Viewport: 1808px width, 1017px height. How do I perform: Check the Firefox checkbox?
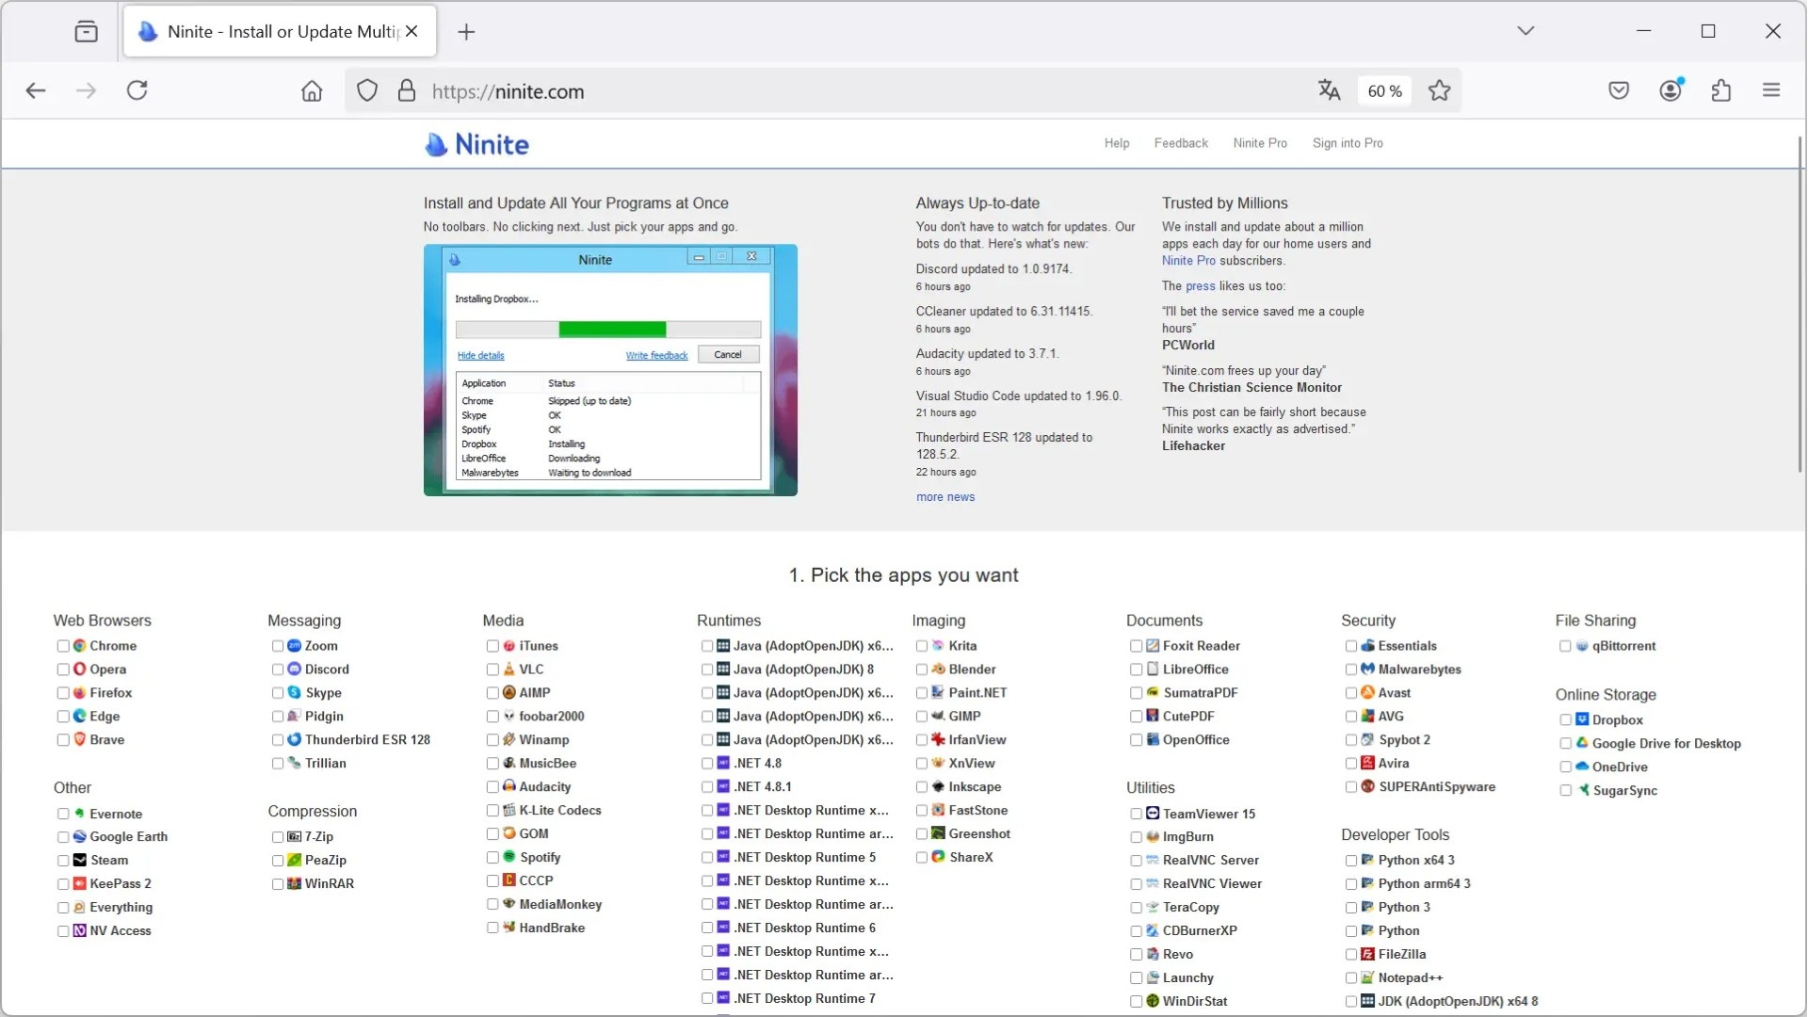point(63,693)
